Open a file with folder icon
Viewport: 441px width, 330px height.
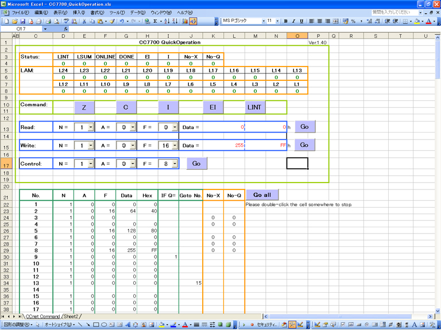(x=15, y=21)
